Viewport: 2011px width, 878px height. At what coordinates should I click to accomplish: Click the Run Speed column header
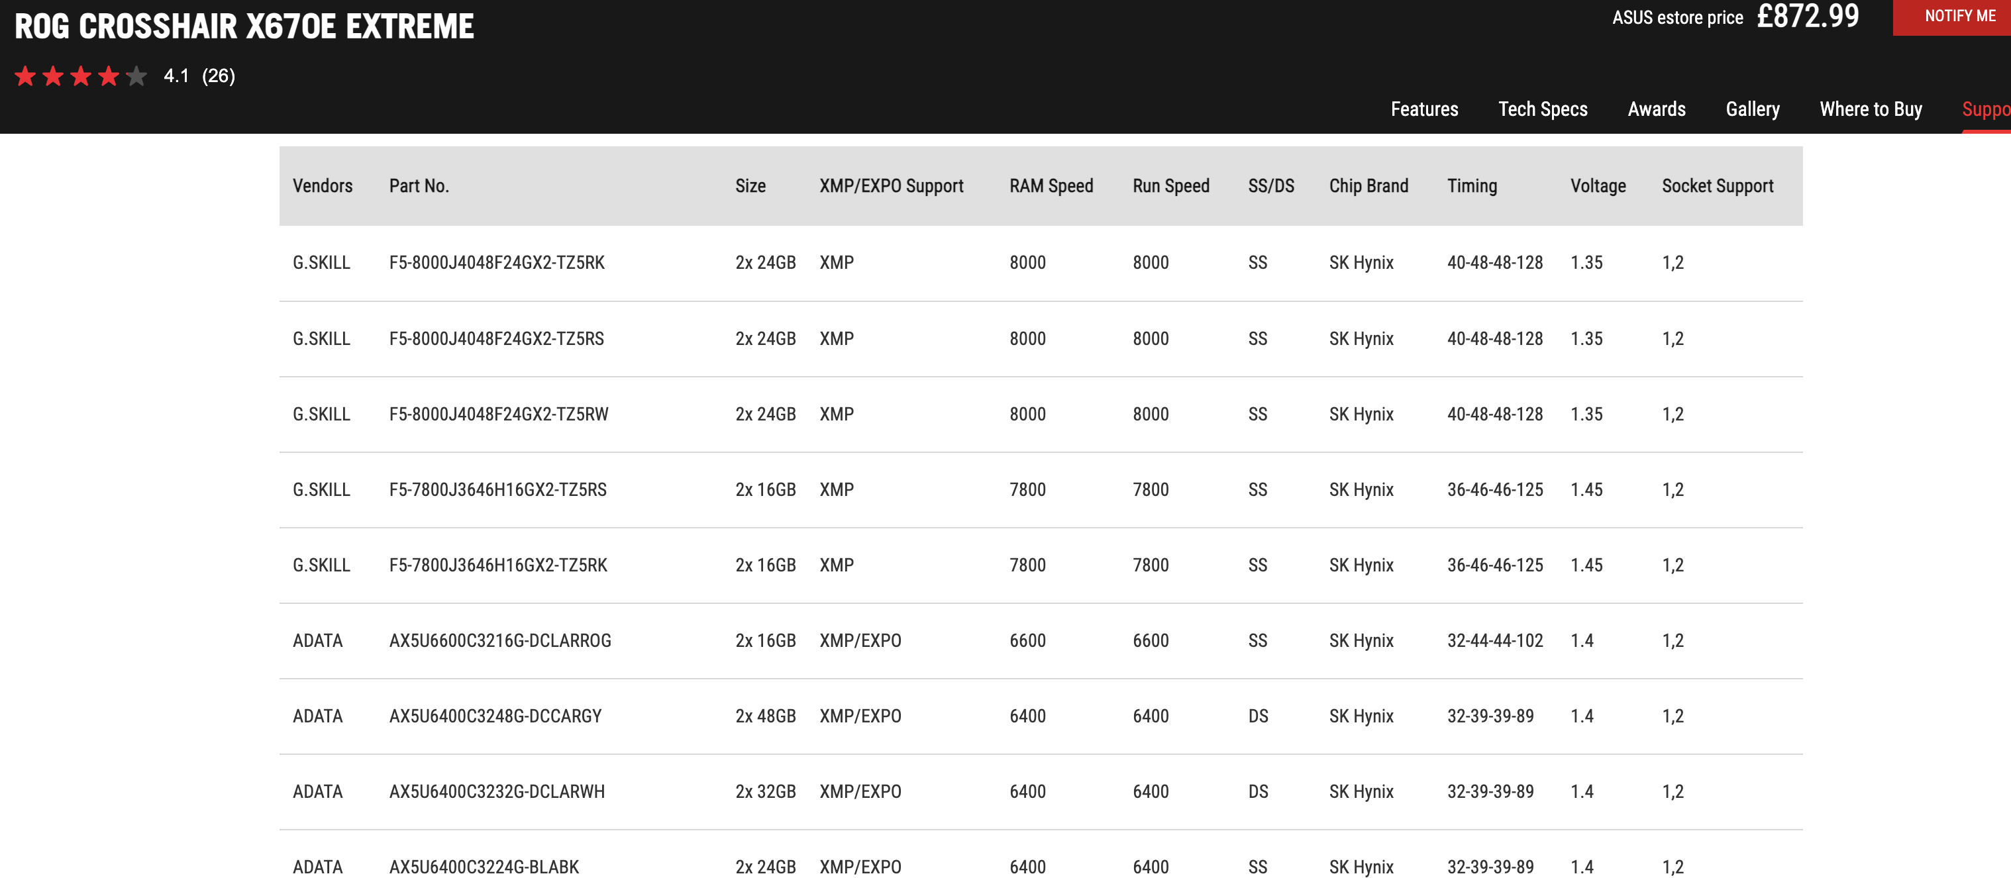pos(1171,186)
